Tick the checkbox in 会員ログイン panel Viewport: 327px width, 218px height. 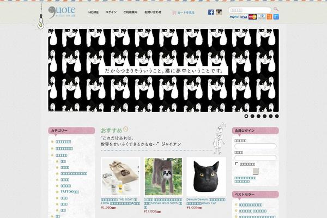(237, 163)
